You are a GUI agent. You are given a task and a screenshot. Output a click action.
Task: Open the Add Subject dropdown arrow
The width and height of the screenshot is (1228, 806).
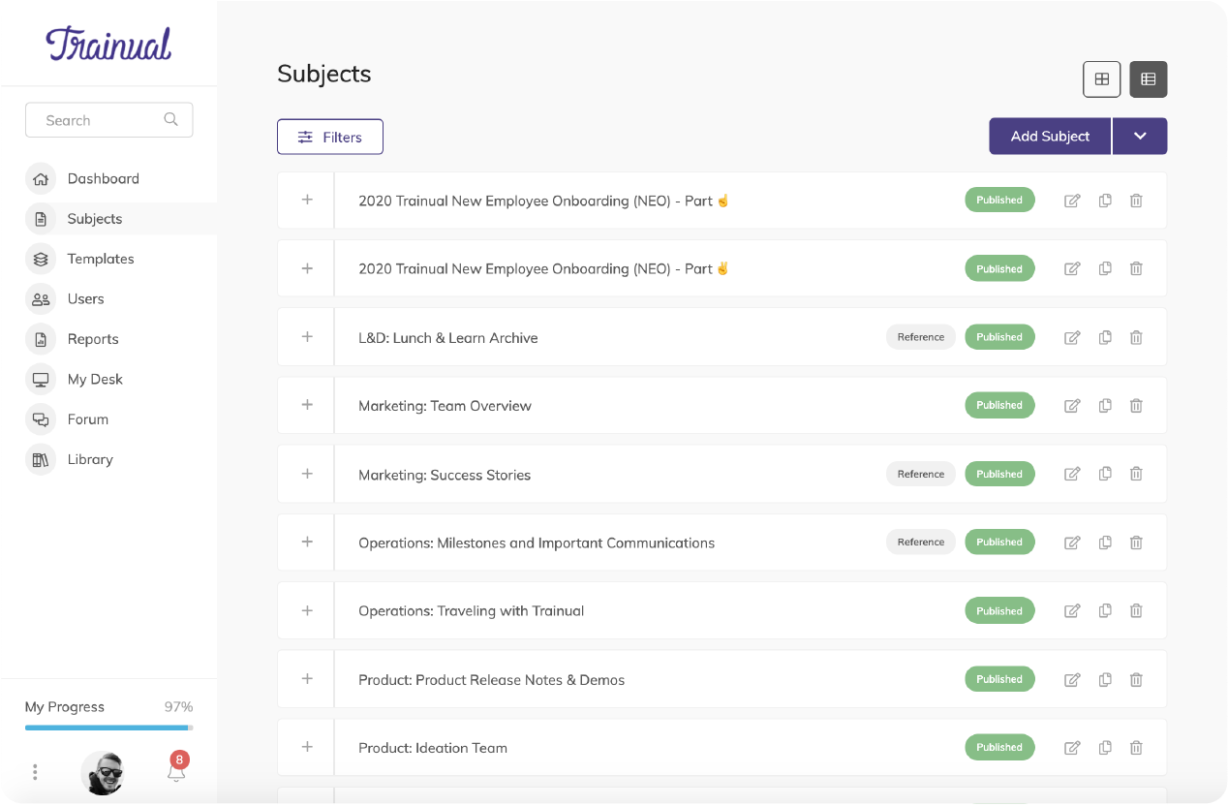(x=1140, y=137)
